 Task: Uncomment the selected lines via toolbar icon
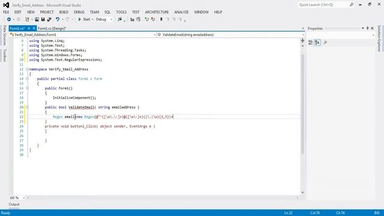tap(153, 19)
